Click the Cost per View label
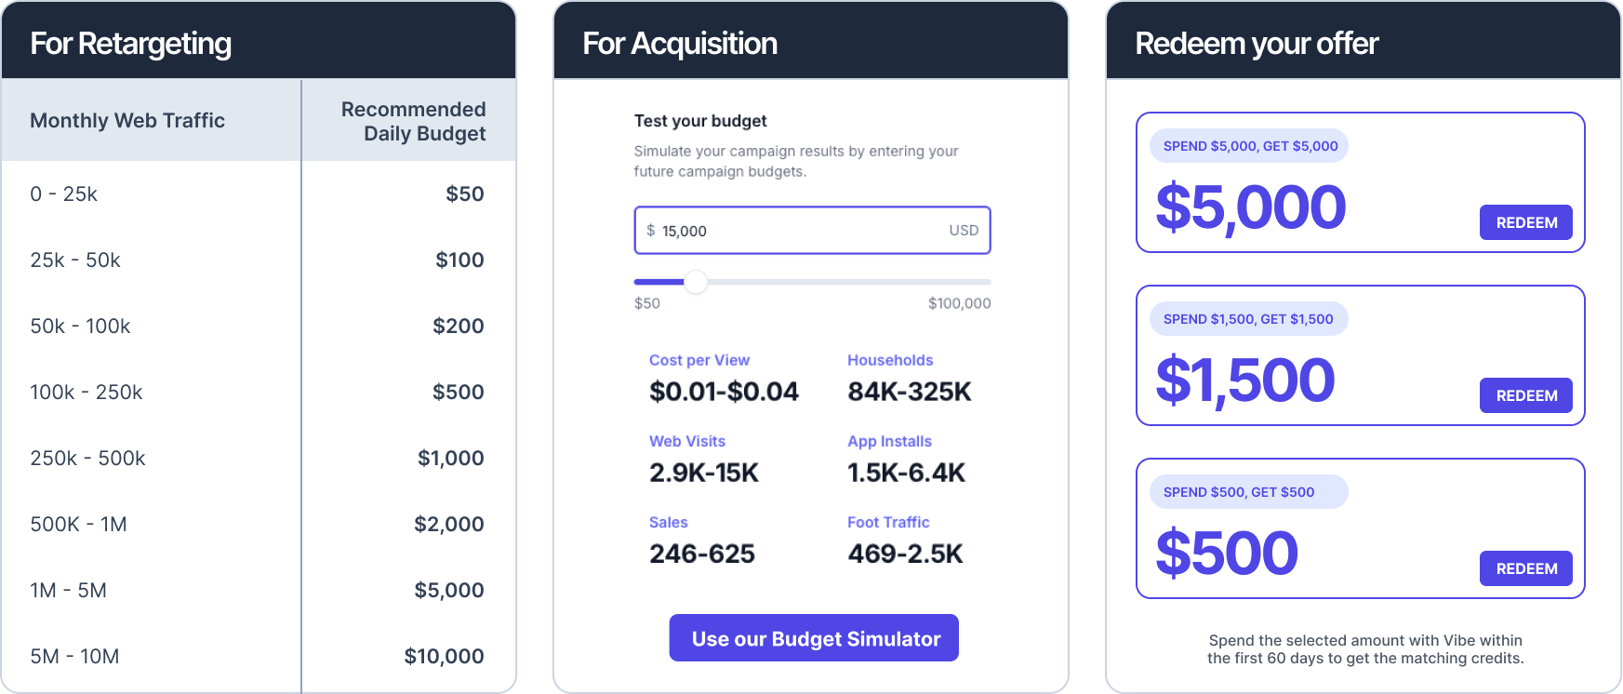Image resolution: width=1623 pixels, height=694 pixels. tap(699, 360)
